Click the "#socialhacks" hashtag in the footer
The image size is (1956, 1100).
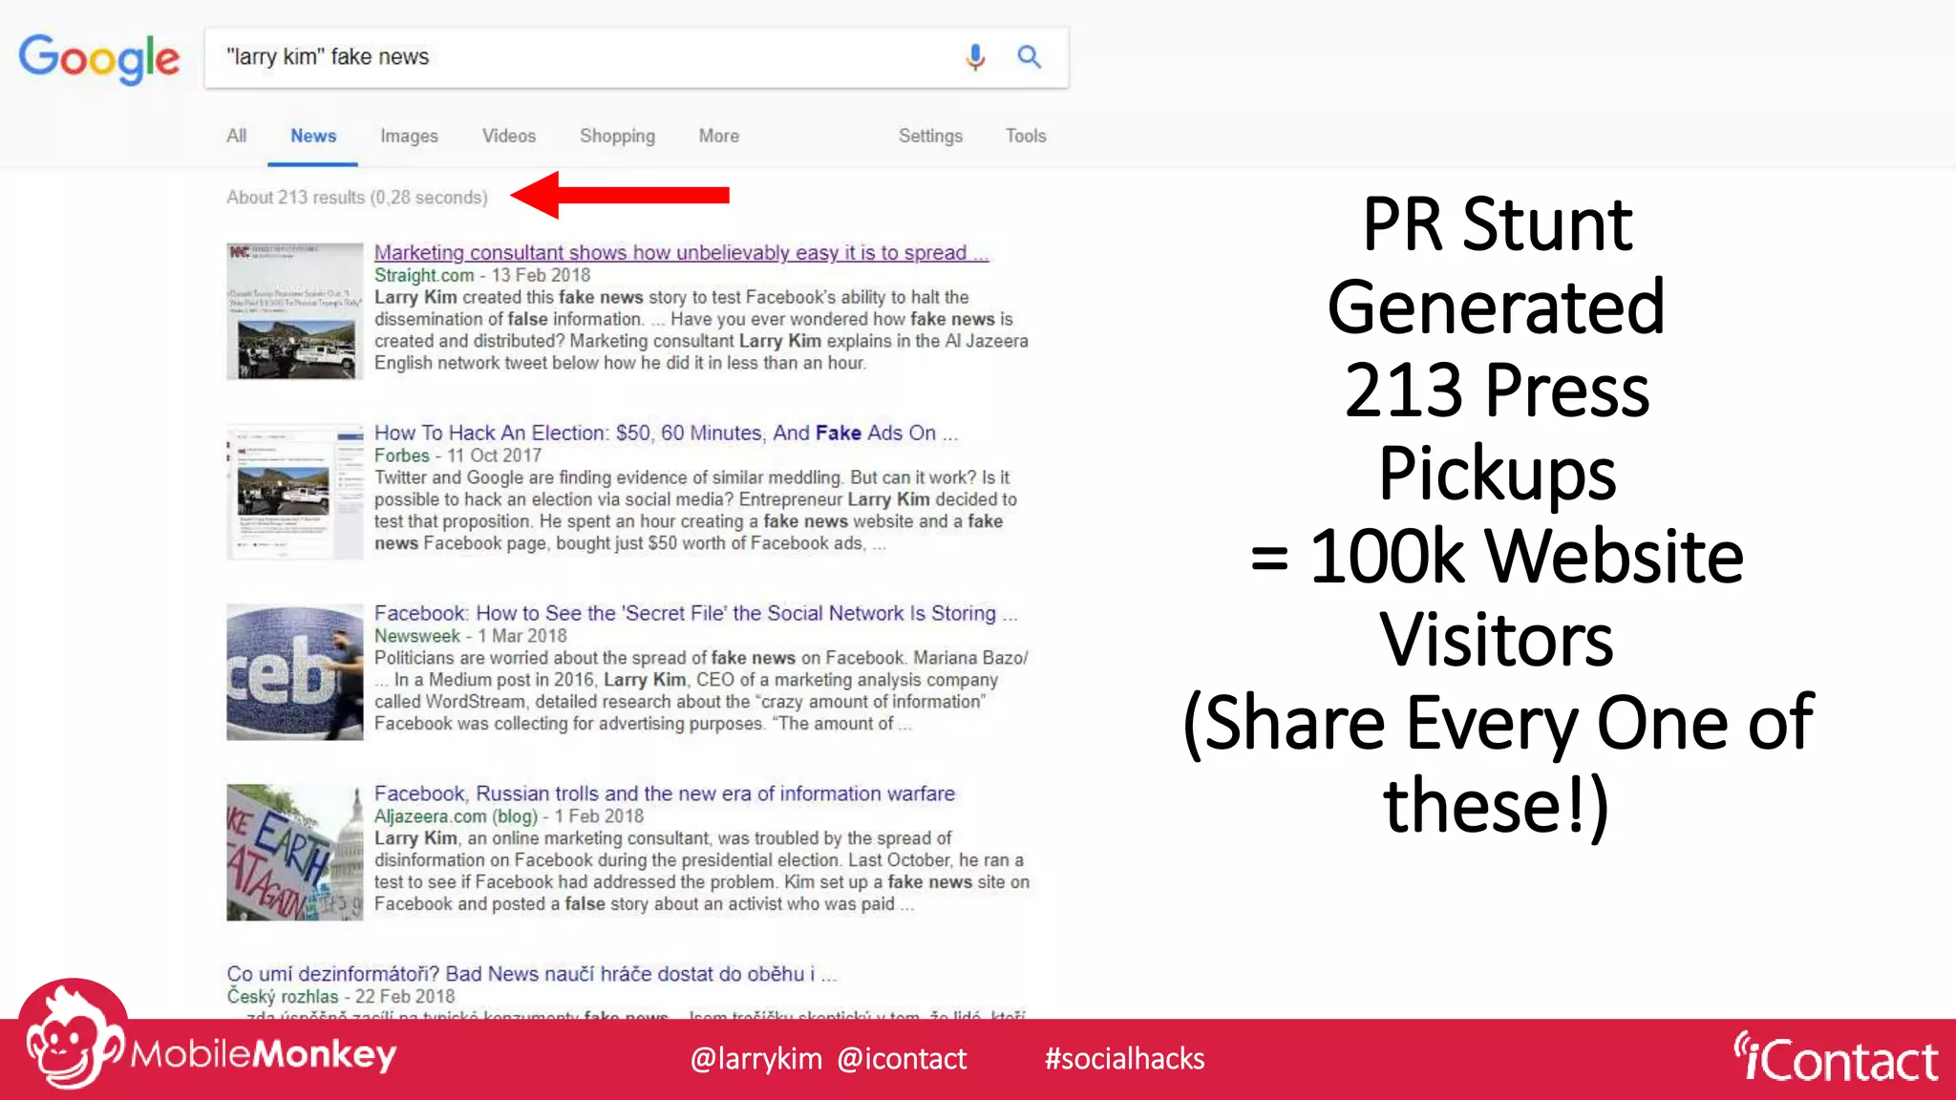pos(1124,1059)
